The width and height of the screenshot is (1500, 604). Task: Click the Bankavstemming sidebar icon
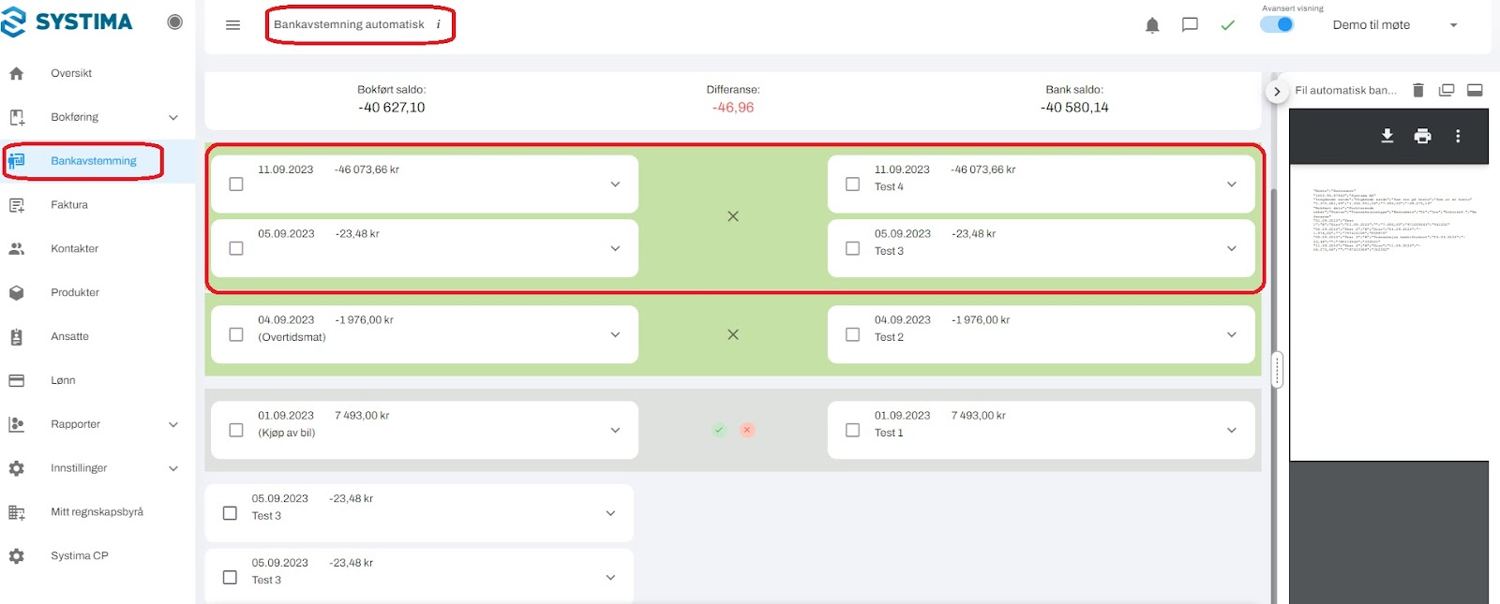(17, 161)
